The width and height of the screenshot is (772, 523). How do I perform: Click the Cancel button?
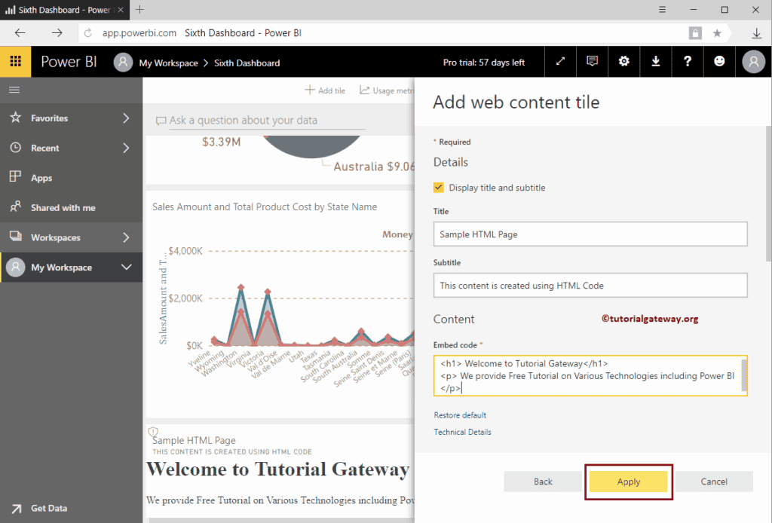[714, 482]
